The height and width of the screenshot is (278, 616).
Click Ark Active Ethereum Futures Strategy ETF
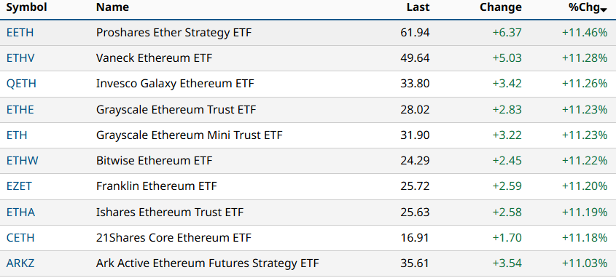(208, 263)
